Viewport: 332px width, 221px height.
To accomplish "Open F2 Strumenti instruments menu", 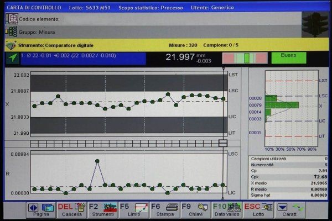I will [x=102, y=209].
